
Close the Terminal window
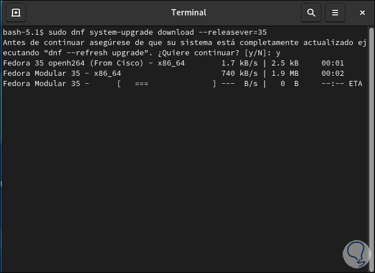pos(362,12)
